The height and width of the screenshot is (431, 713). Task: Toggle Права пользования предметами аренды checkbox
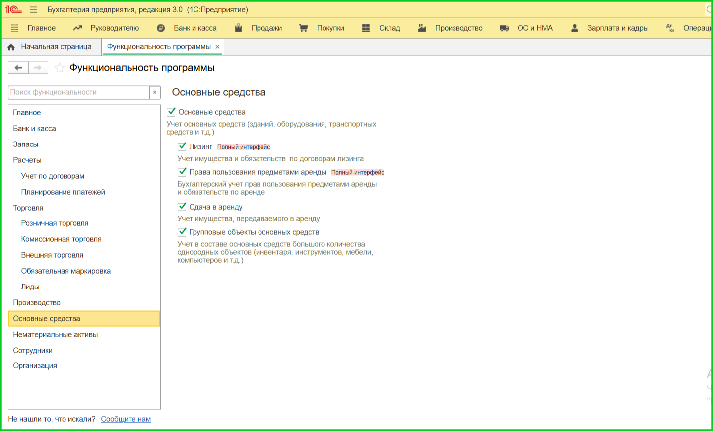click(x=182, y=172)
